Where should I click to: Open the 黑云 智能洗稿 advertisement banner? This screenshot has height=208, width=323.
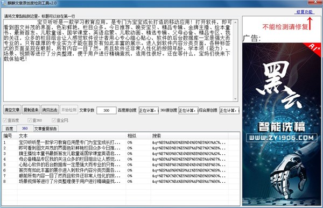pyautogui.click(x=282, y=124)
